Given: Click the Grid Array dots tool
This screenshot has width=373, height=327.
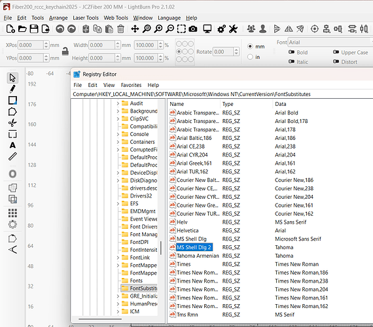Looking at the screenshot, I should (x=12, y=213).
